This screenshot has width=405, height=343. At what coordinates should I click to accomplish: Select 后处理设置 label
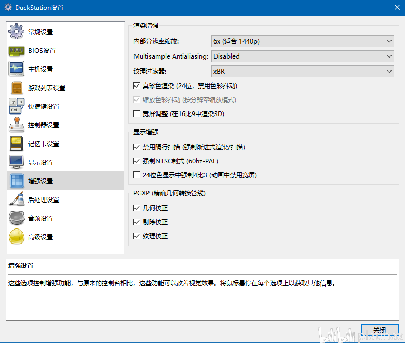[44, 199]
